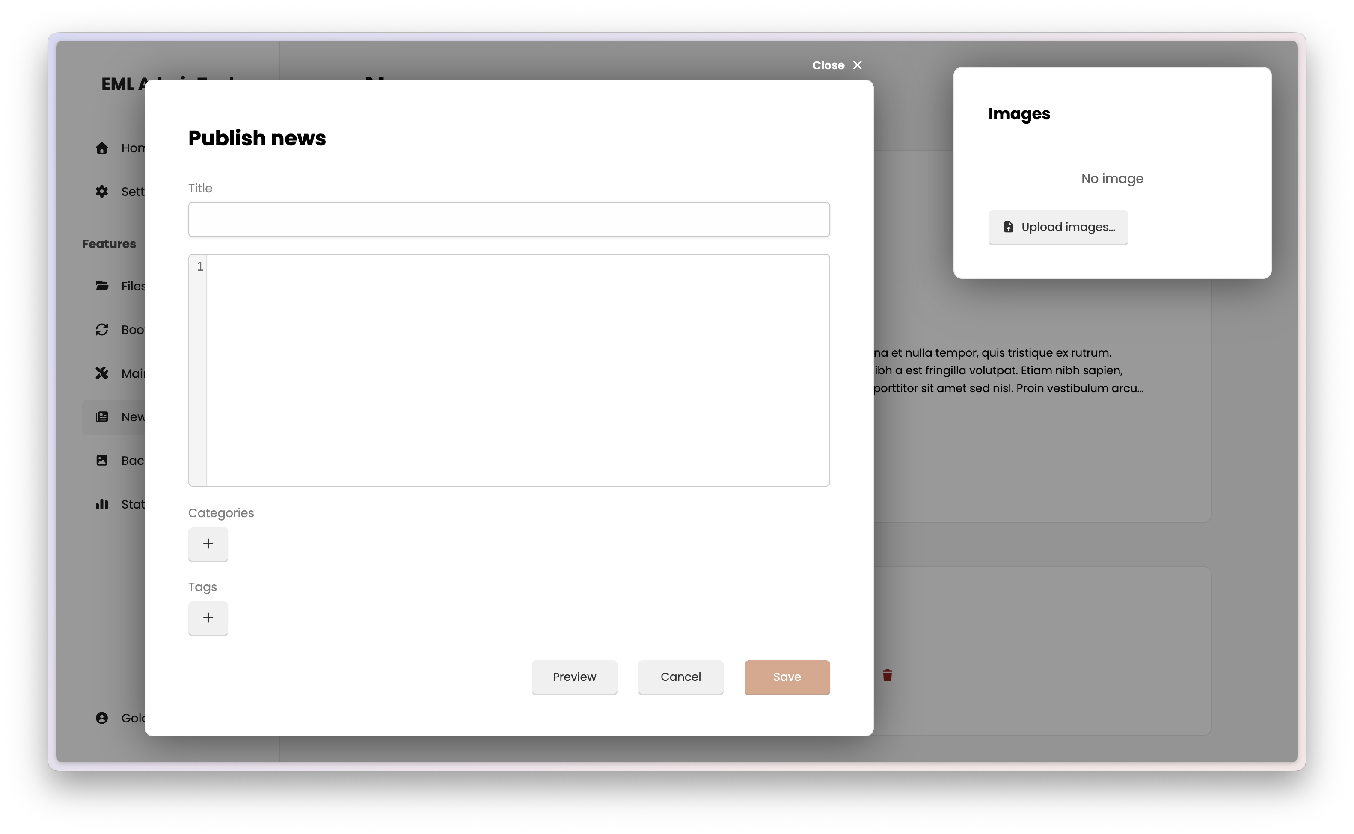Select the Backgrounds image icon
The width and height of the screenshot is (1354, 834).
(102, 460)
